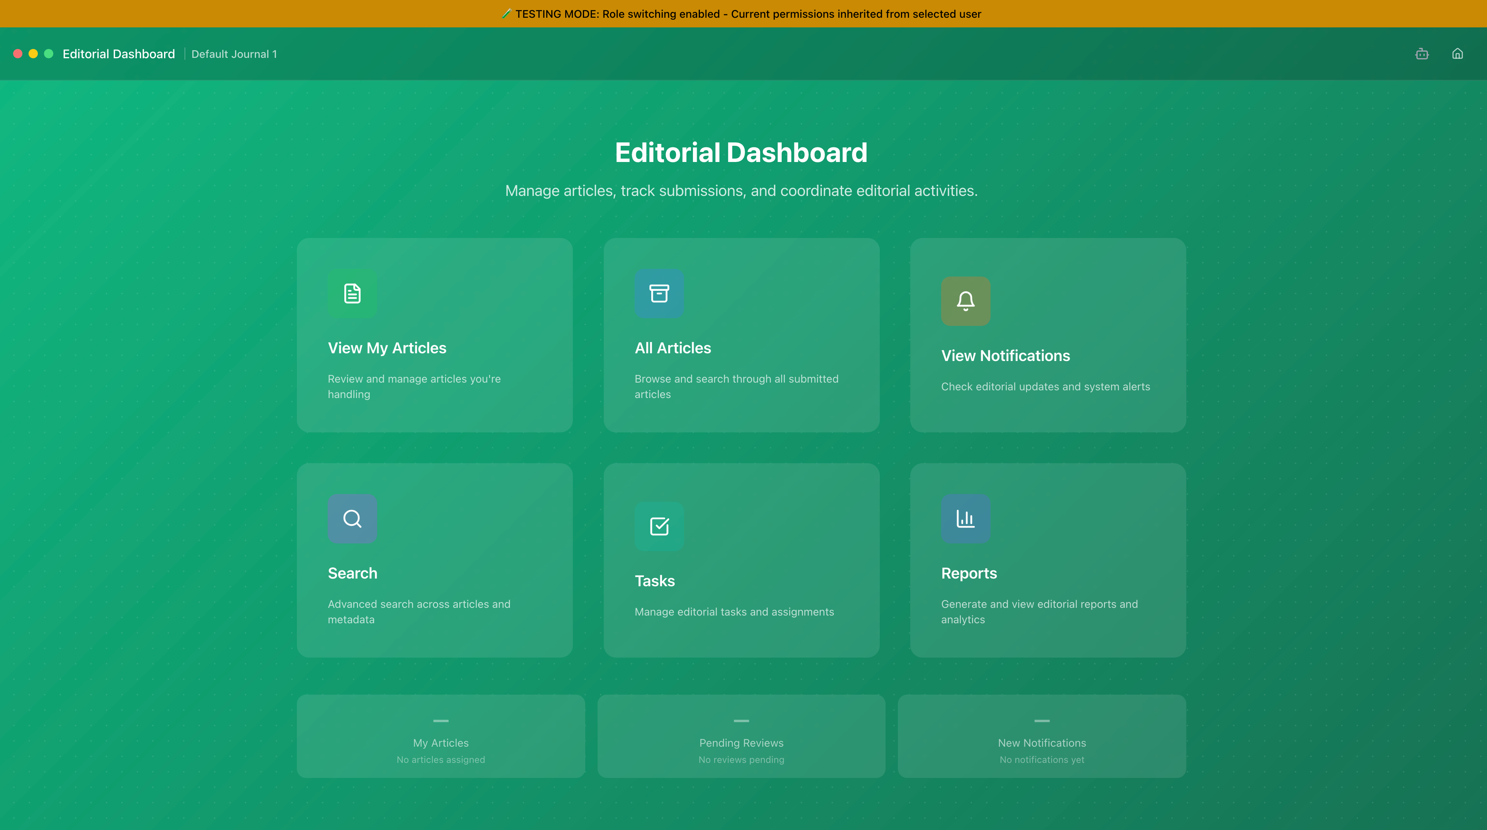This screenshot has height=830, width=1487.
Task: Click the yellow minimize window dot
Action: click(34, 54)
